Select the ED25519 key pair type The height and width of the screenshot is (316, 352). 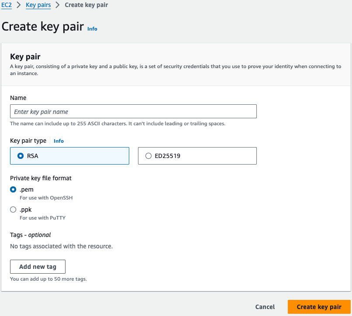tap(148, 155)
